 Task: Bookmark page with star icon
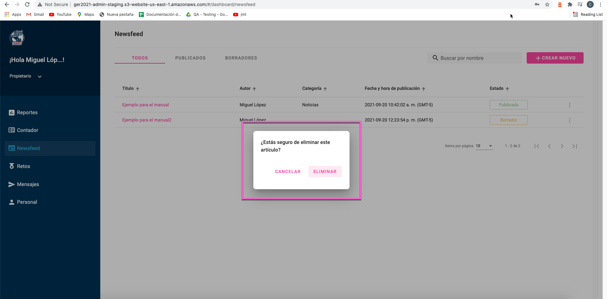pyautogui.click(x=547, y=4)
